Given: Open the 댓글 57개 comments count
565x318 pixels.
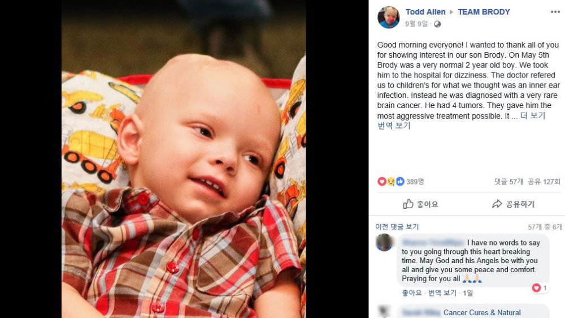Looking at the screenshot, I should pos(509,182).
